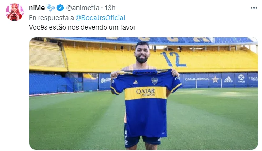
Task: Open the @BocaJrsOficial mention link
Action: tap(100, 18)
